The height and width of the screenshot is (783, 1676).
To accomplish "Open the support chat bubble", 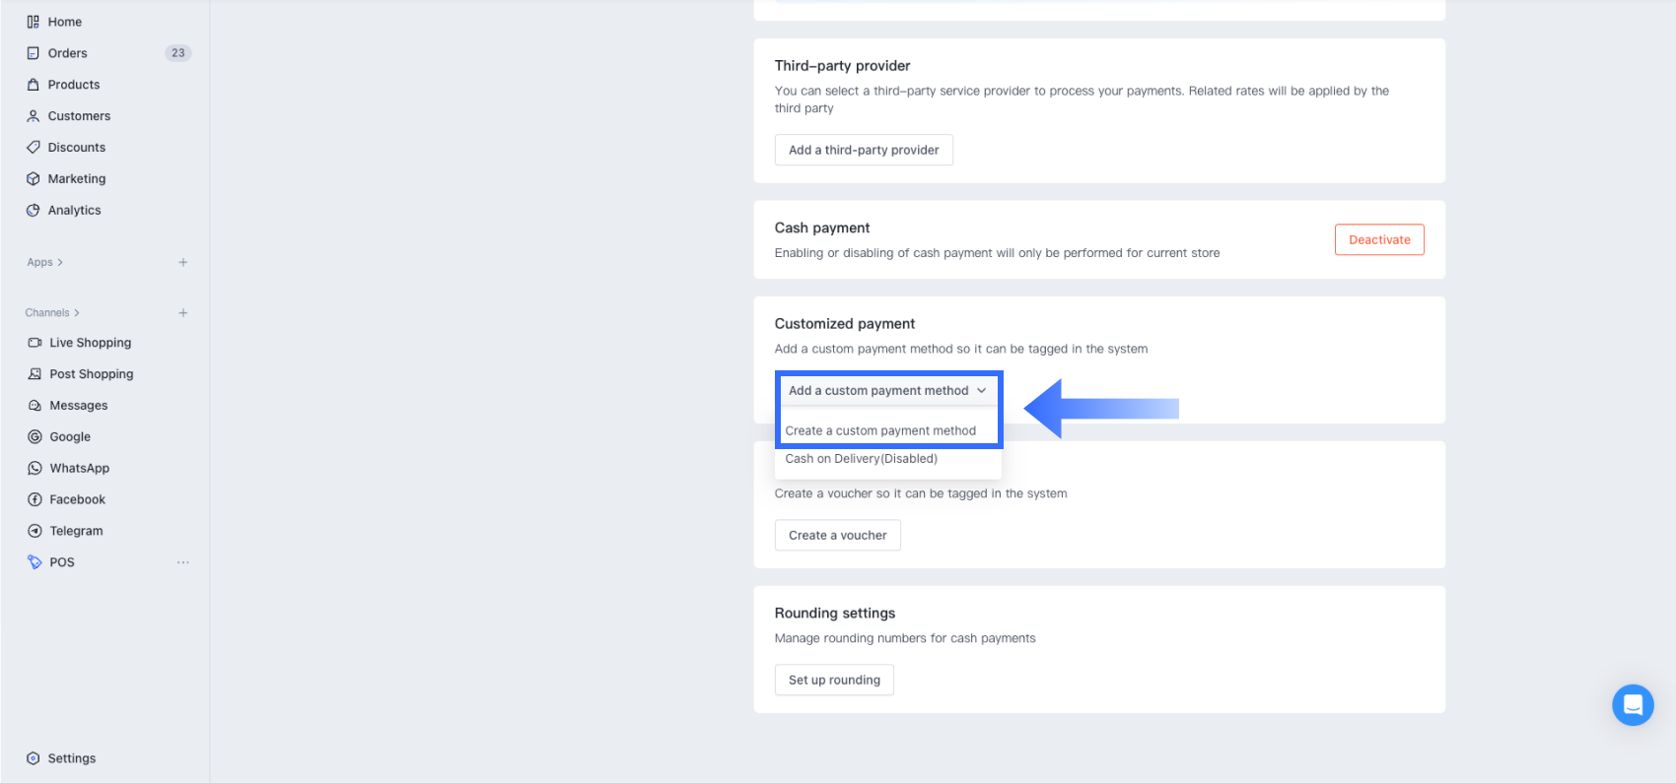I will click(x=1633, y=705).
